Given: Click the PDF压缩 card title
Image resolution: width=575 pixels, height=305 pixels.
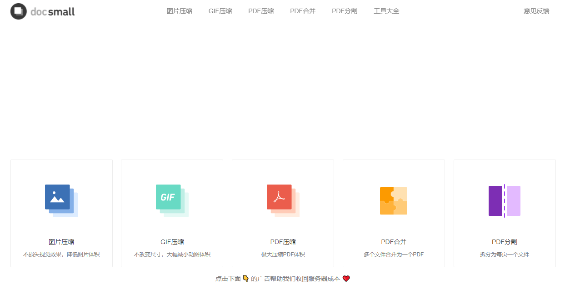Looking at the screenshot, I should tap(283, 242).
